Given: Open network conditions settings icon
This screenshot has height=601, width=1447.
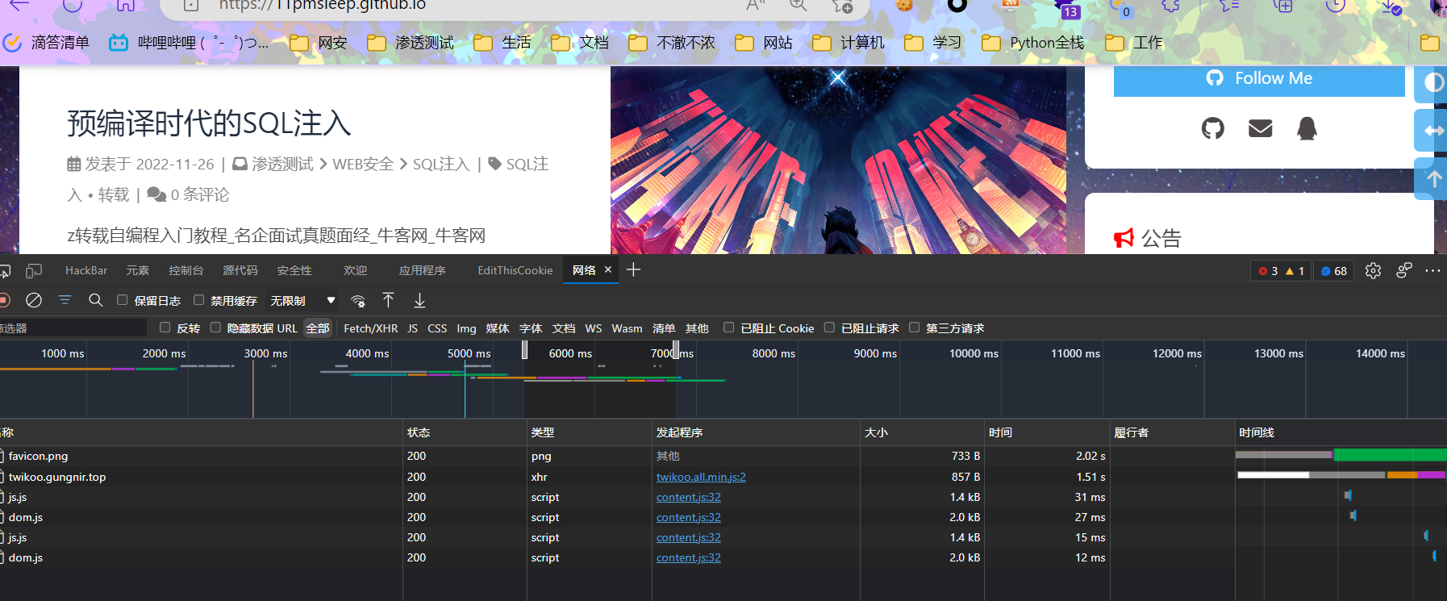Looking at the screenshot, I should pyautogui.click(x=358, y=301).
